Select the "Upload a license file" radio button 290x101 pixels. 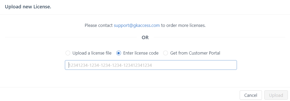[68, 53]
